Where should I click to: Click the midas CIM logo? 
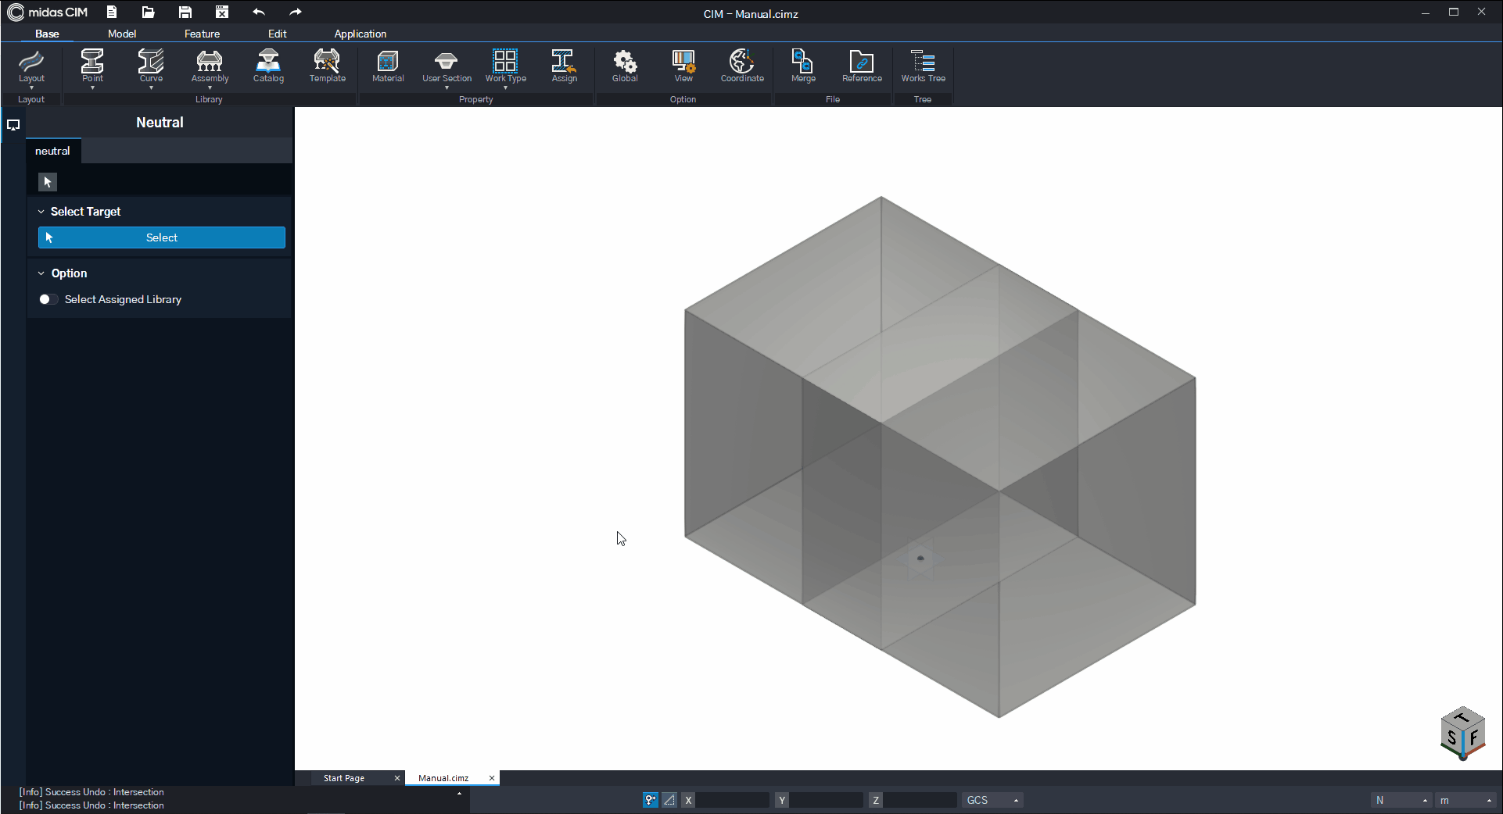pos(48,12)
